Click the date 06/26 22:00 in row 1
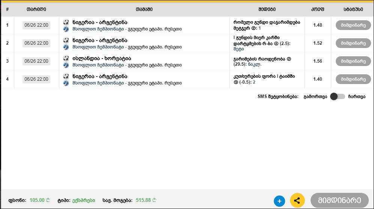The width and height of the screenshot is (374, 209). (36, 25)
